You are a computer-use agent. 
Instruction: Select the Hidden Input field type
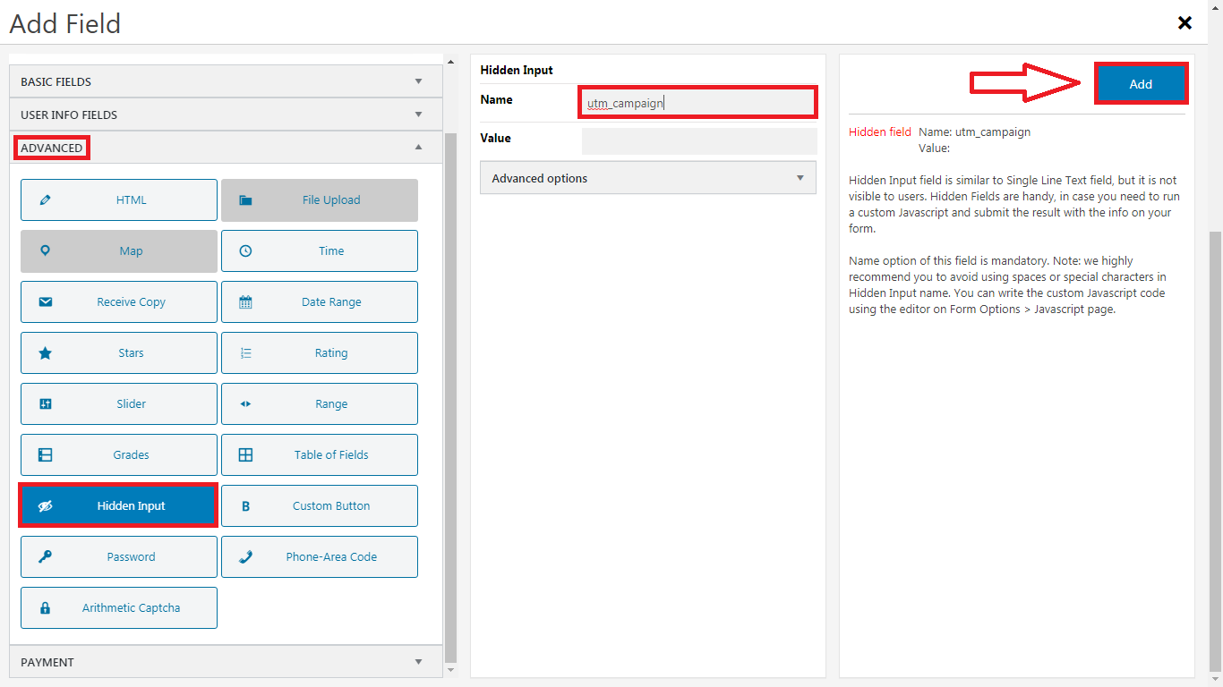tap(118, 506)
